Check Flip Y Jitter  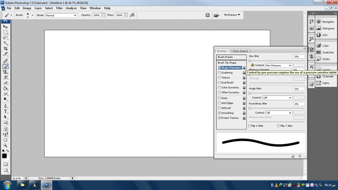click(279, 126)
